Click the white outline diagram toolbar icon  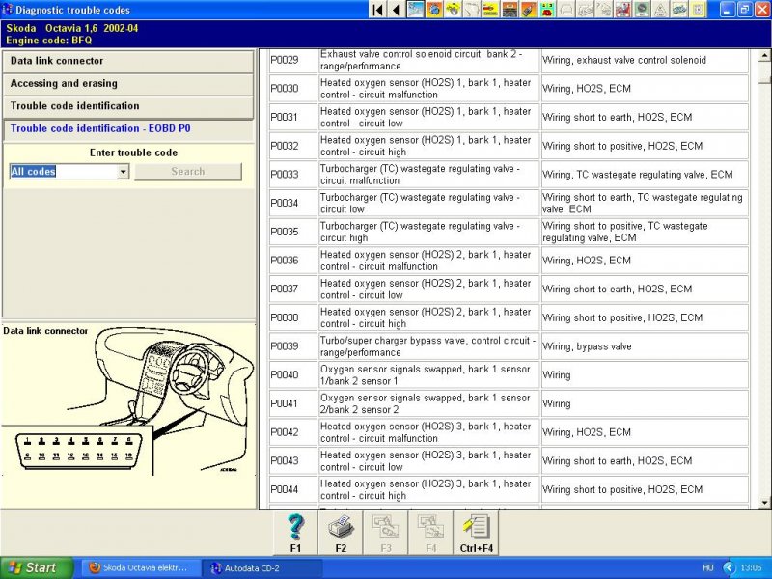coord(472,10)
